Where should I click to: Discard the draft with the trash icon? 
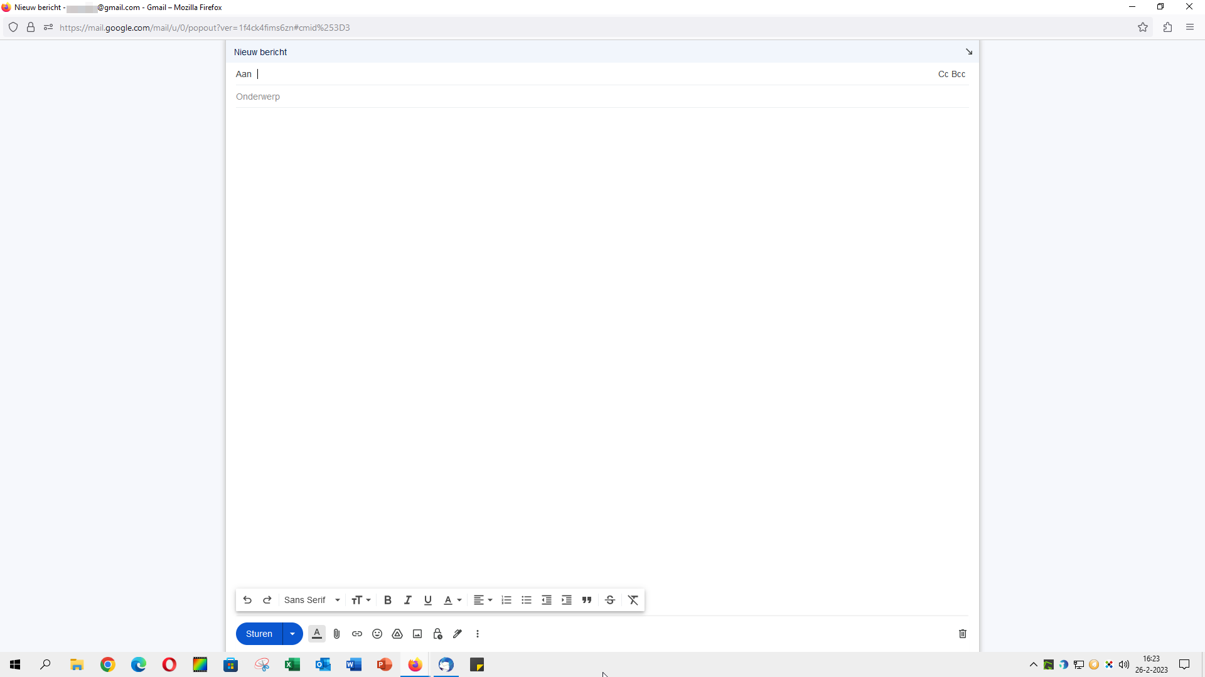click(x=962, y=634)
